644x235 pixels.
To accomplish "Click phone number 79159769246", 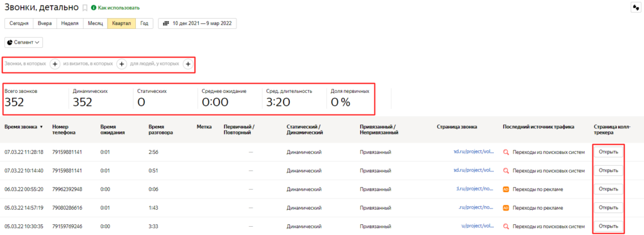I will [67, 226].
